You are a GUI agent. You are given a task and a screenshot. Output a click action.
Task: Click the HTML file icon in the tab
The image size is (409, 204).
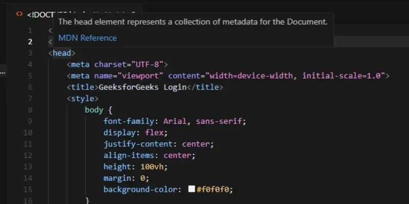tap(19, 14)
